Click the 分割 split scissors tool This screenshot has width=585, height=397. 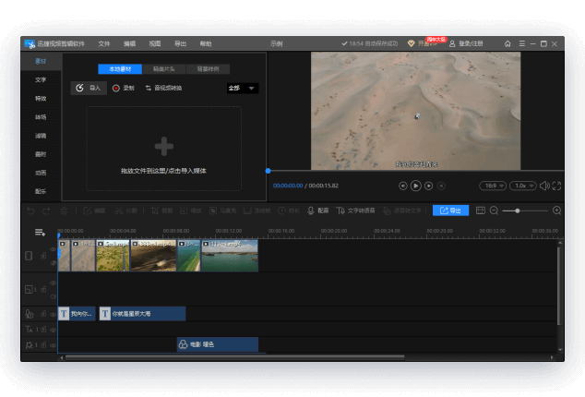pyautogui.click(x=126, y=211)
